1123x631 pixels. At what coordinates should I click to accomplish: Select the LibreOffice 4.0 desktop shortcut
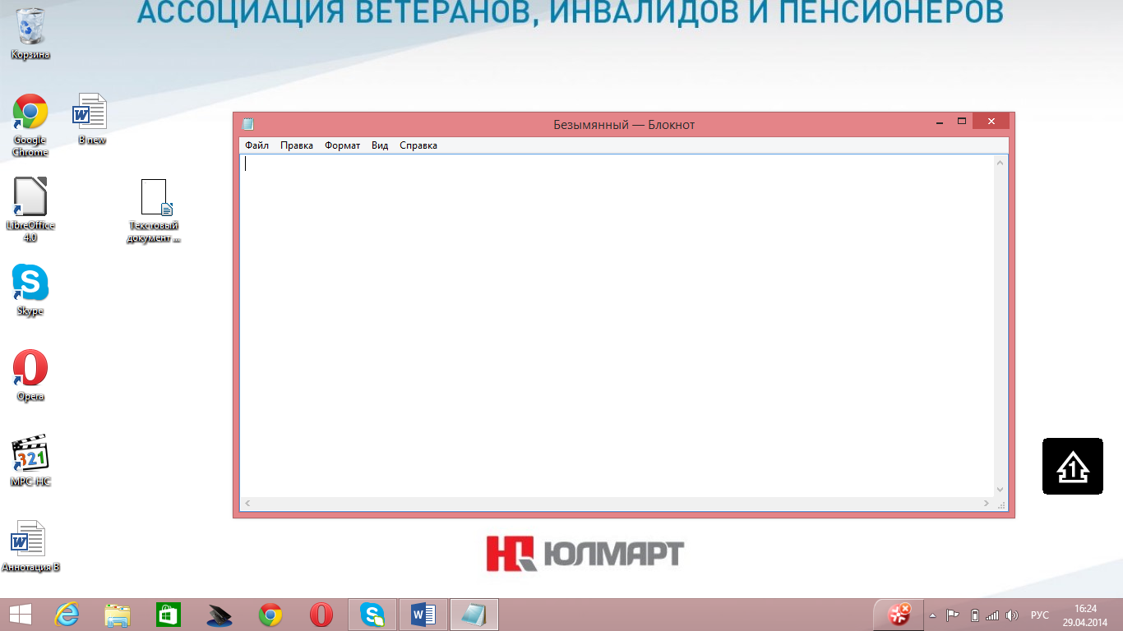coord(30,210)
